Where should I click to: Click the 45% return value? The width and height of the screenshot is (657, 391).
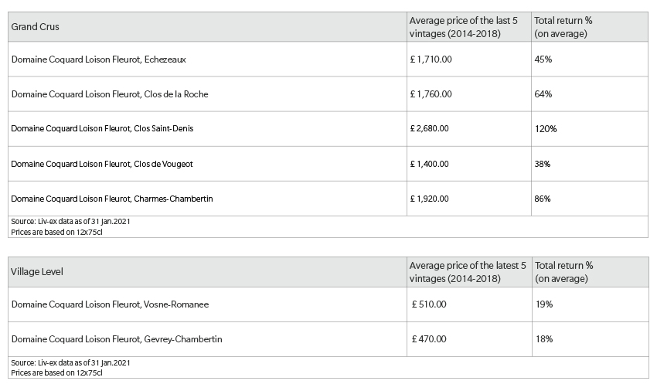point(543,59)
